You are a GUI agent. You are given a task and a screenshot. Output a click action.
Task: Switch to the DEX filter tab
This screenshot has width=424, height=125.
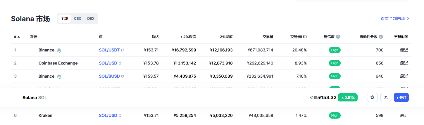pyautogui.click(x=91, y=19)
